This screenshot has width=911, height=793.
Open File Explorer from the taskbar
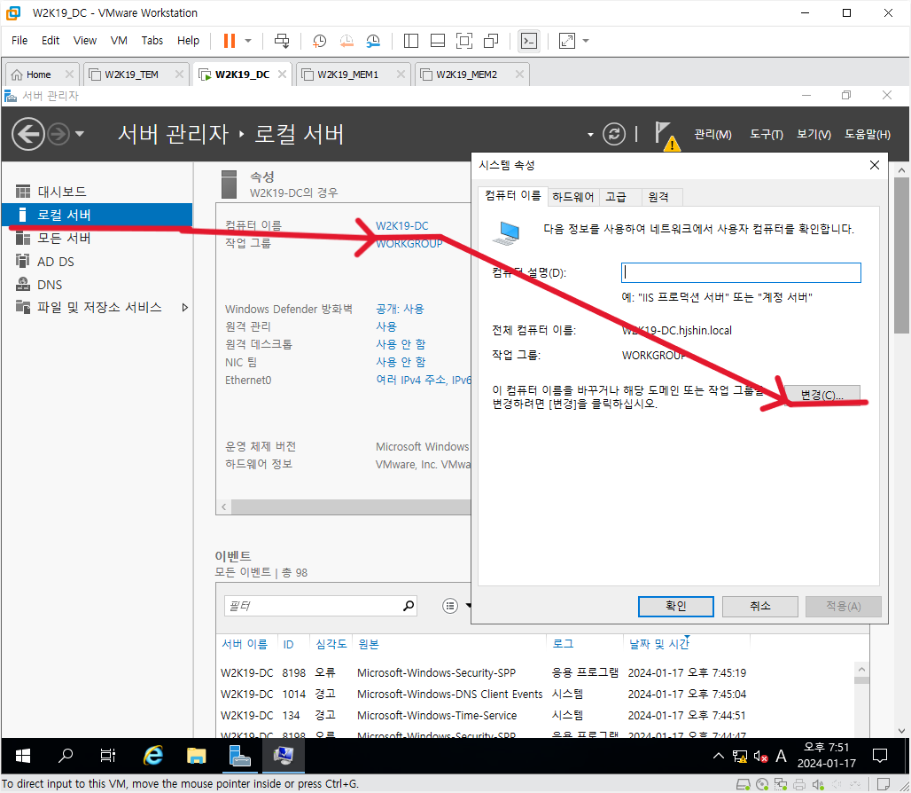tap(197, 756)
